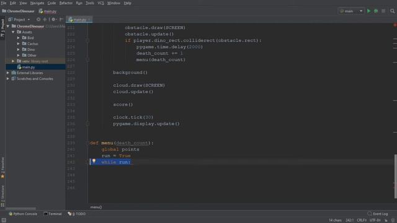Open the Code menu
The image size is (397, 223).
pyautogui.click(x=51, y=3)
